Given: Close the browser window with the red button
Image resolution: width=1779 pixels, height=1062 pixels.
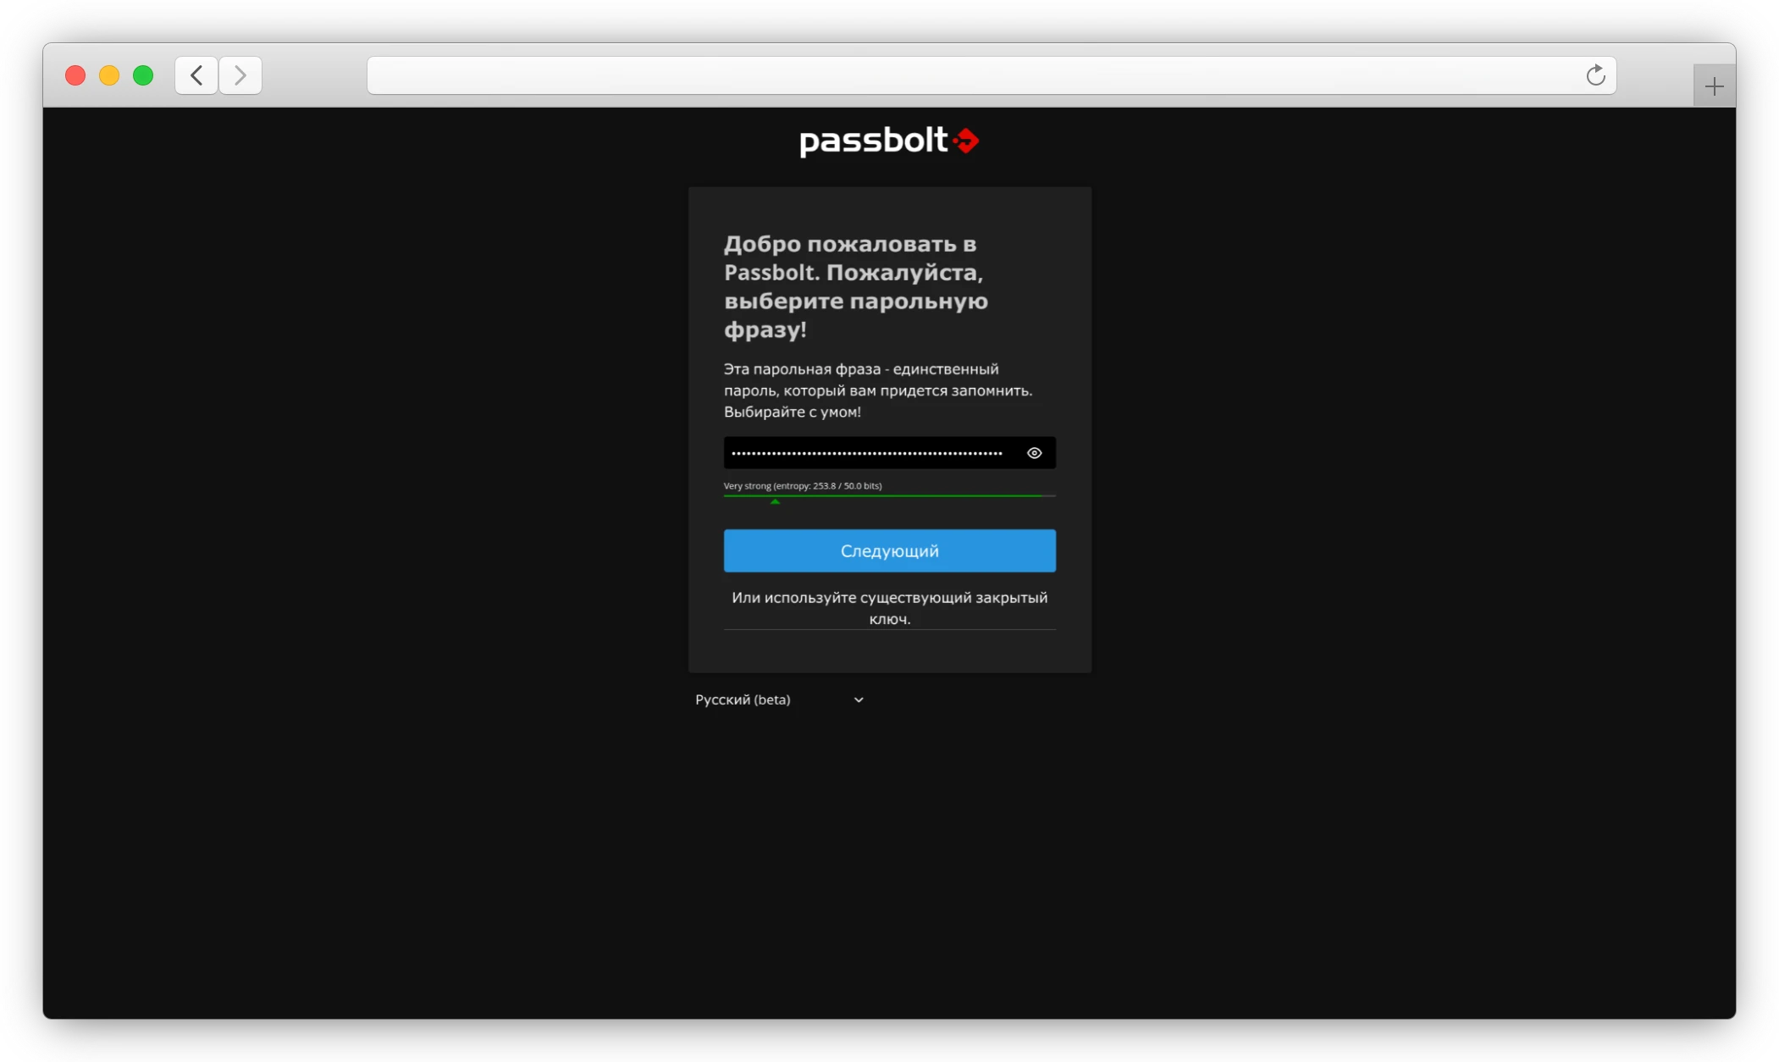Looking at the screenshot, I should point(75,75).
